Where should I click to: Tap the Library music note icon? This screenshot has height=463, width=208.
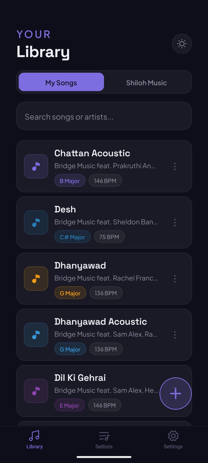(x=34, y=436)
